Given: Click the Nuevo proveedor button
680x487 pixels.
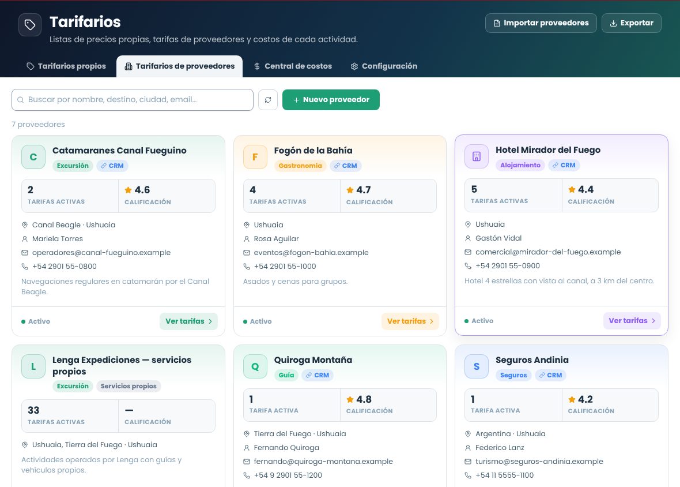Looking at the screenshot, I should 331,100.
